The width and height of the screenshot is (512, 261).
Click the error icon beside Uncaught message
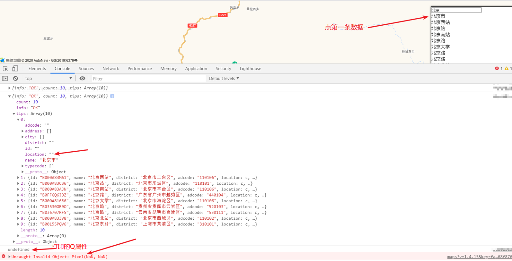tap(4, 257)
